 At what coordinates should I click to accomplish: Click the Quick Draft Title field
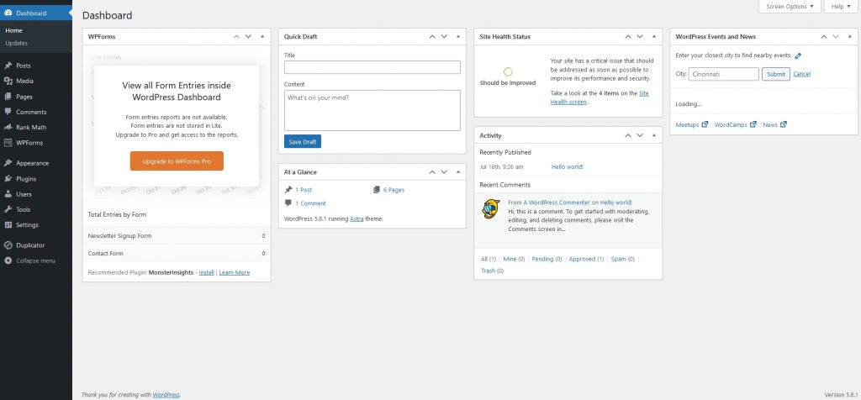tap(372, 67)
